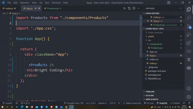Open App.css in the file tree
Viewport: 193px width, 109px height.
tap(153, 52)
